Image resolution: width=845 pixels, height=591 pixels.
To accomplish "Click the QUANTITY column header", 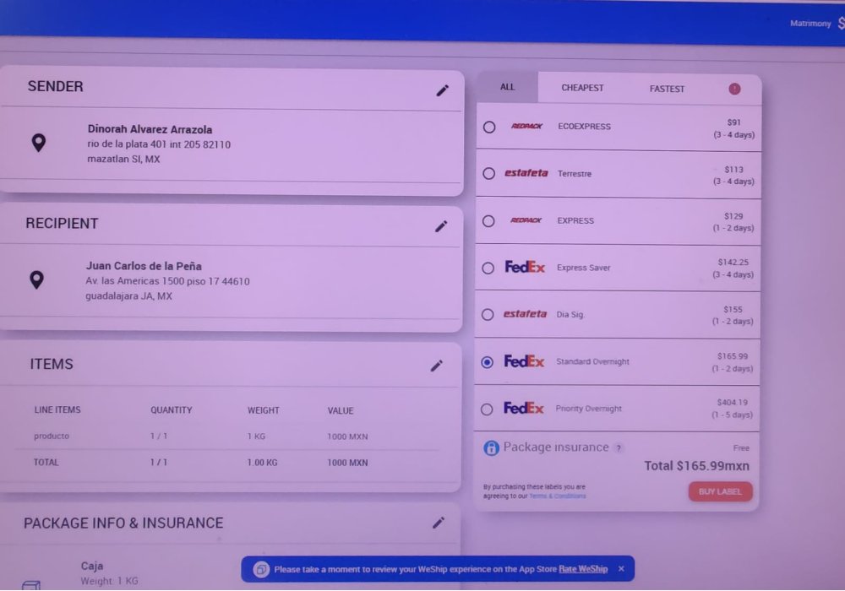I will (x=172, y=410).
